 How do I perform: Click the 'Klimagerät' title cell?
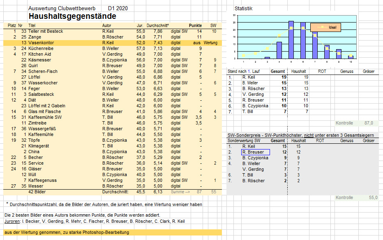coord(39,146)
